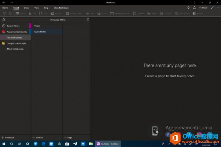Open the more options ellipsis menu
This screenshot has height=147, width=221.
(218, 8)
